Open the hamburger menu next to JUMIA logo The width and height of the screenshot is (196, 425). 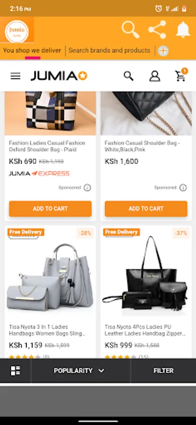coord(16,76)
